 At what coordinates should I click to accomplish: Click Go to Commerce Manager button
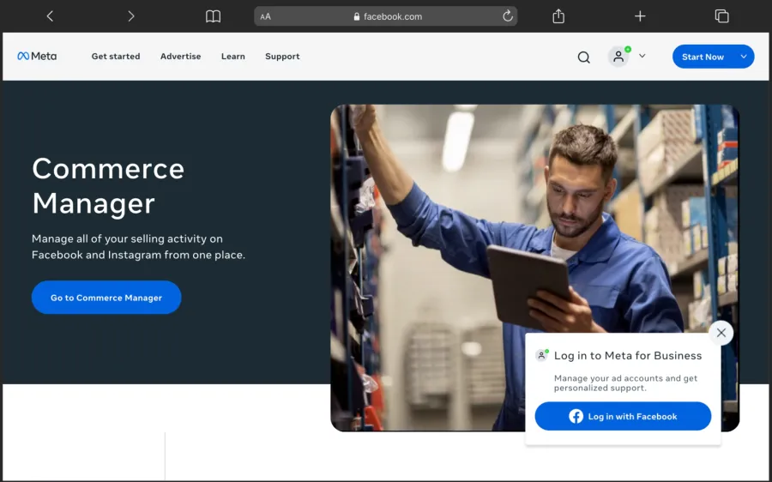106,298
